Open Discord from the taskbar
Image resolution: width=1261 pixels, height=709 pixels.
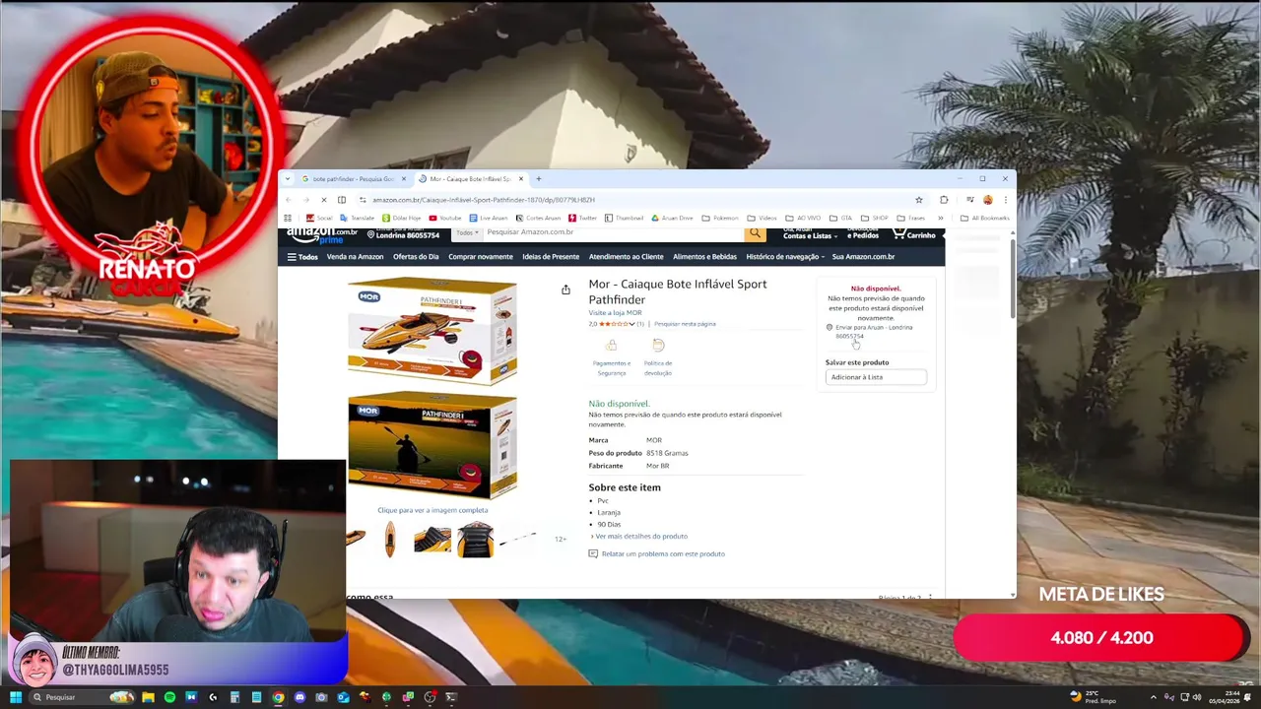click(299, 697)
